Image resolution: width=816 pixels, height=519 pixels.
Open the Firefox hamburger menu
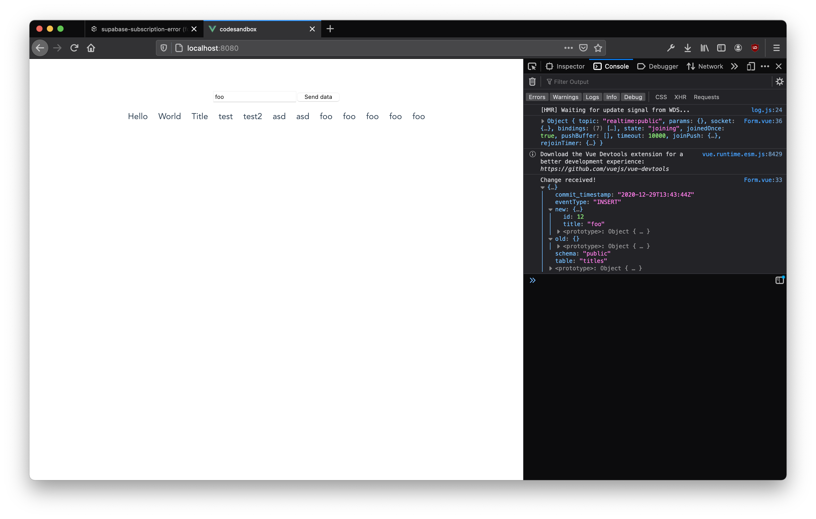[x=776, y=48]
